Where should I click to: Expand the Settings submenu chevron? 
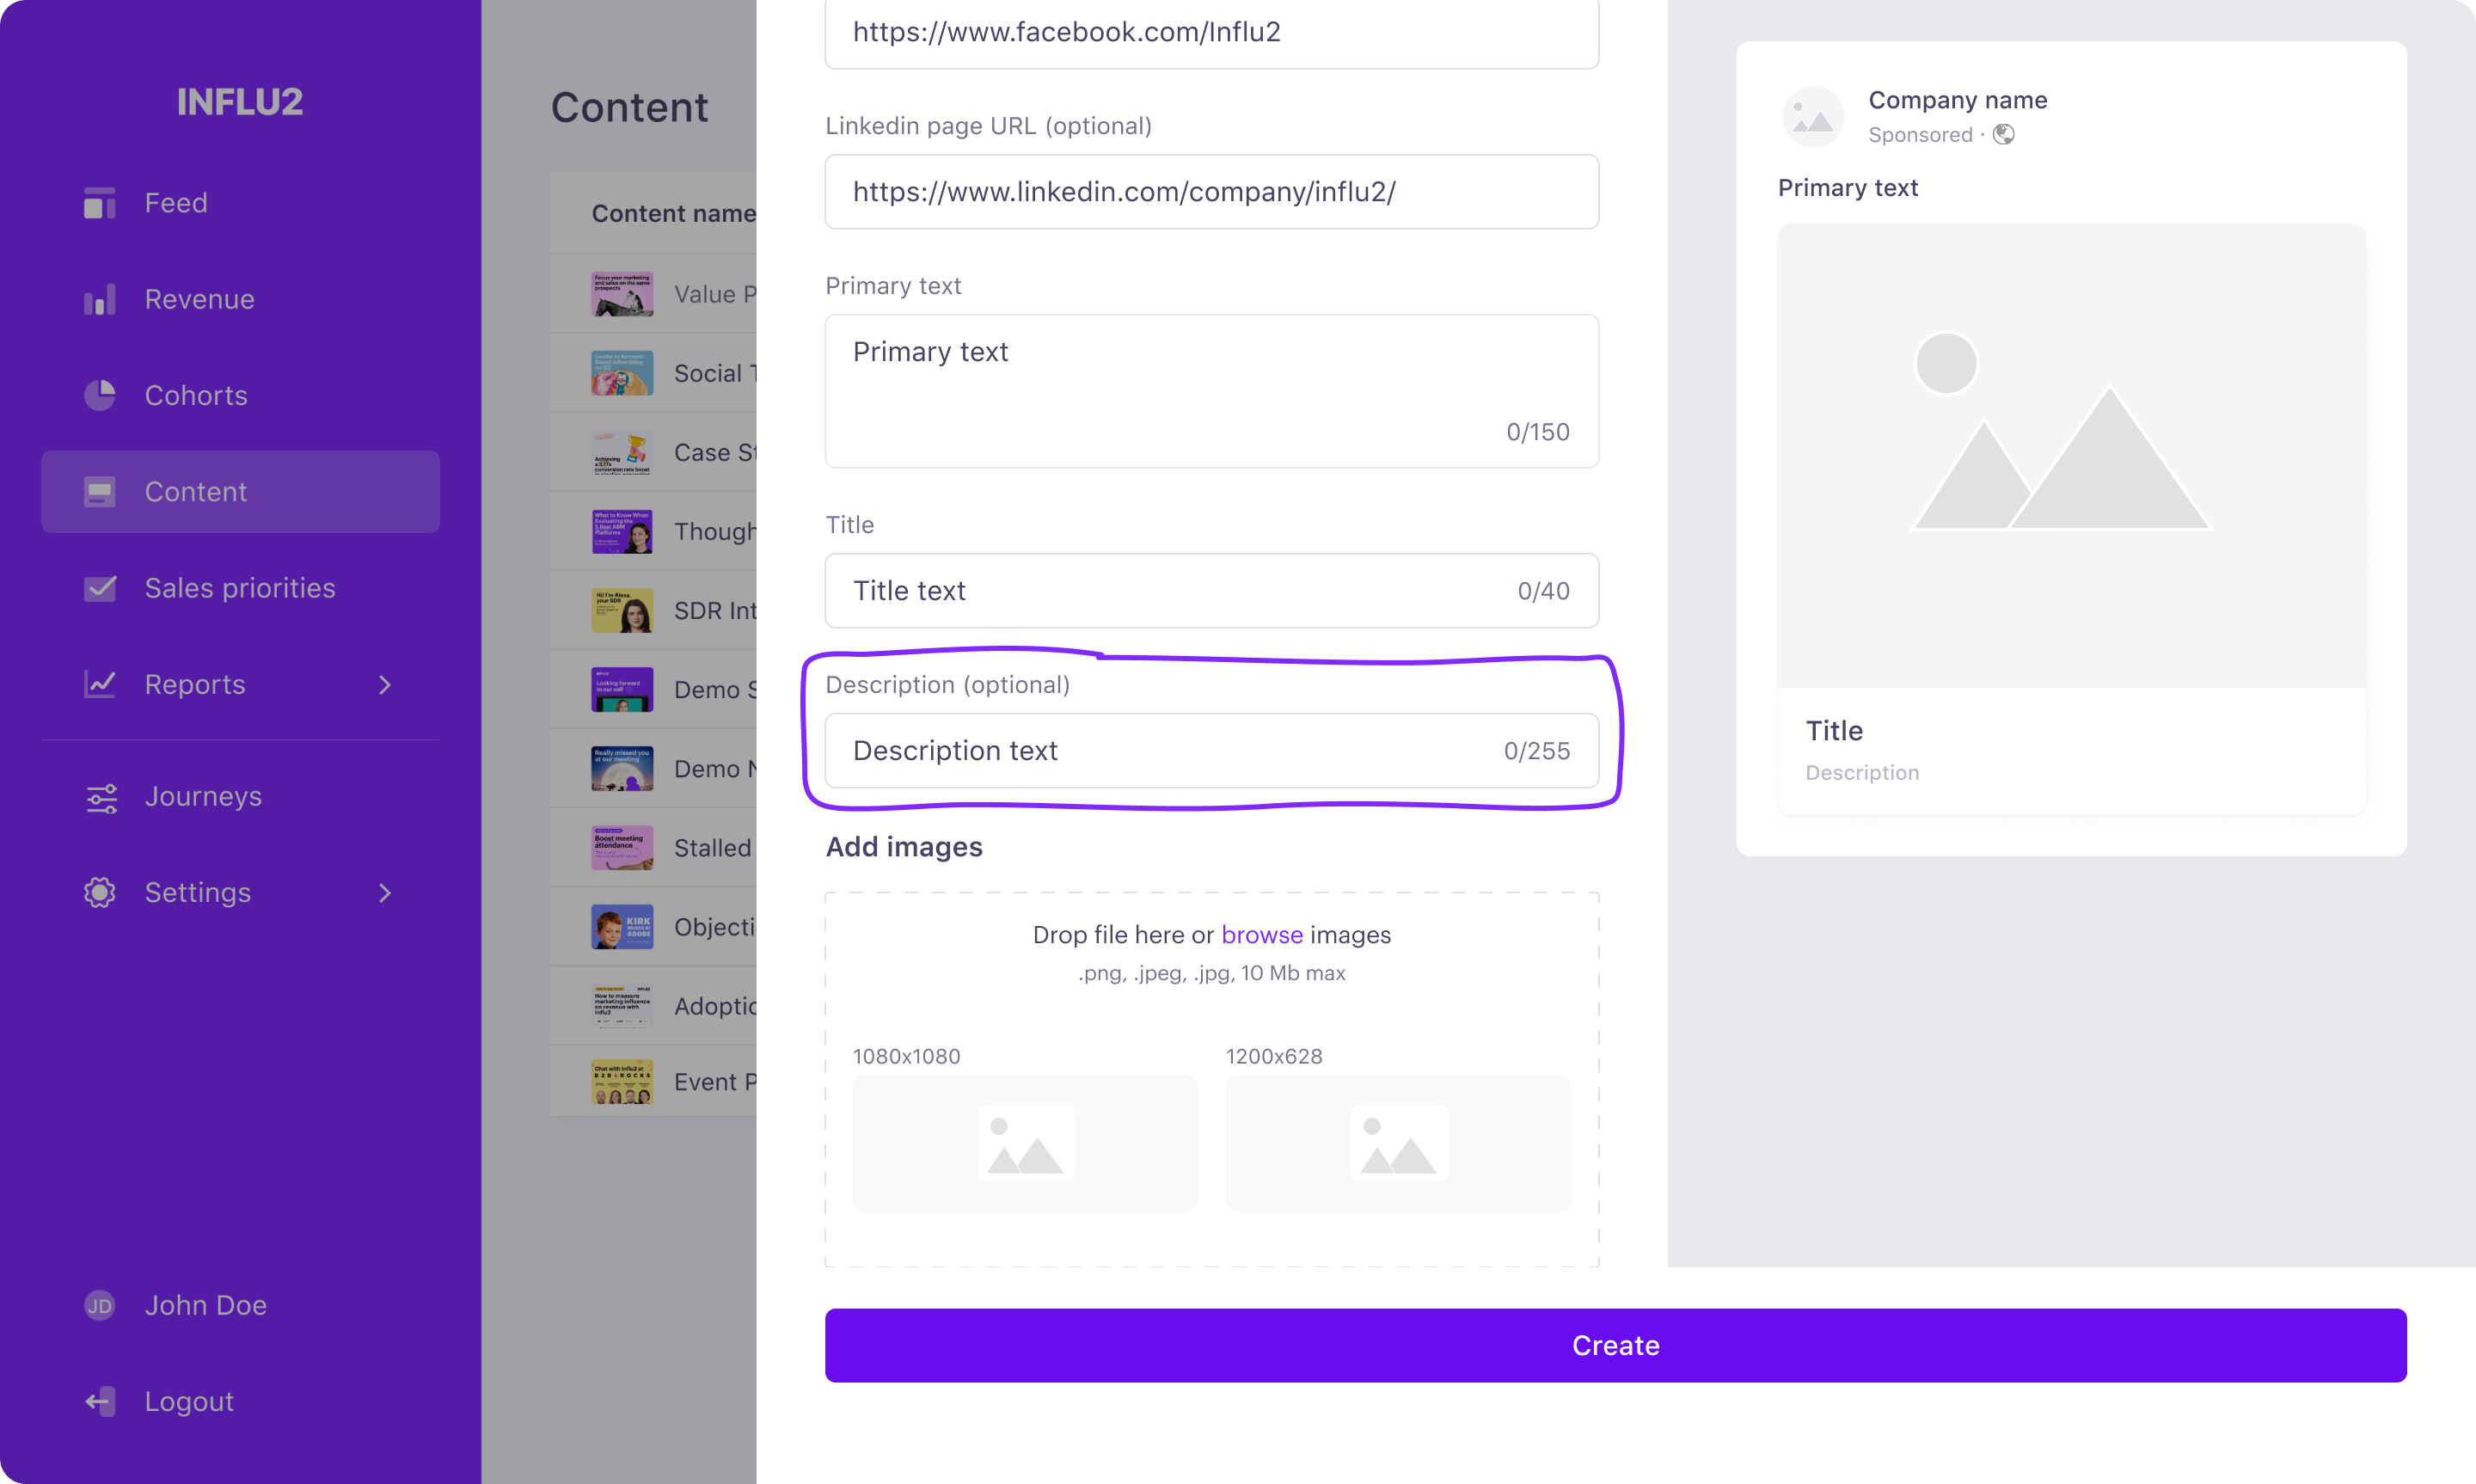(385, 892)
